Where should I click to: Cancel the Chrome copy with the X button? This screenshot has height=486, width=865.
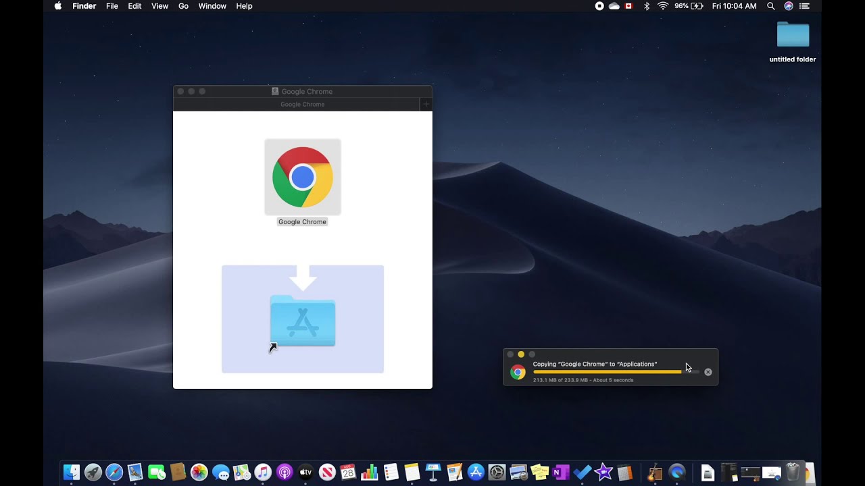tap(708, 372)
